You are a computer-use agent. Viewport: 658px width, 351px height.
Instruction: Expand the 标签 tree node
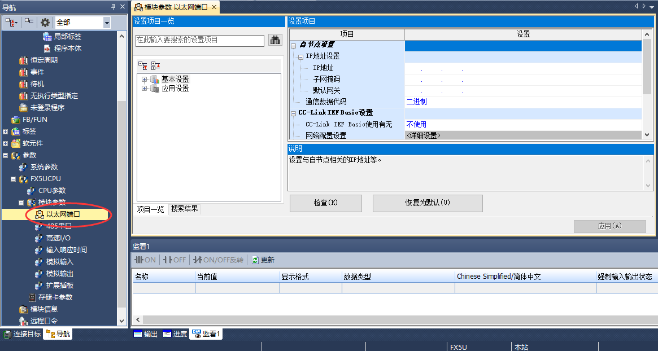tap(6, 131)
